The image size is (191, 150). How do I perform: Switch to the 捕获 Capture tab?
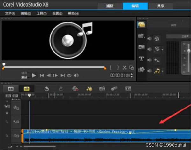pos(110,6)
